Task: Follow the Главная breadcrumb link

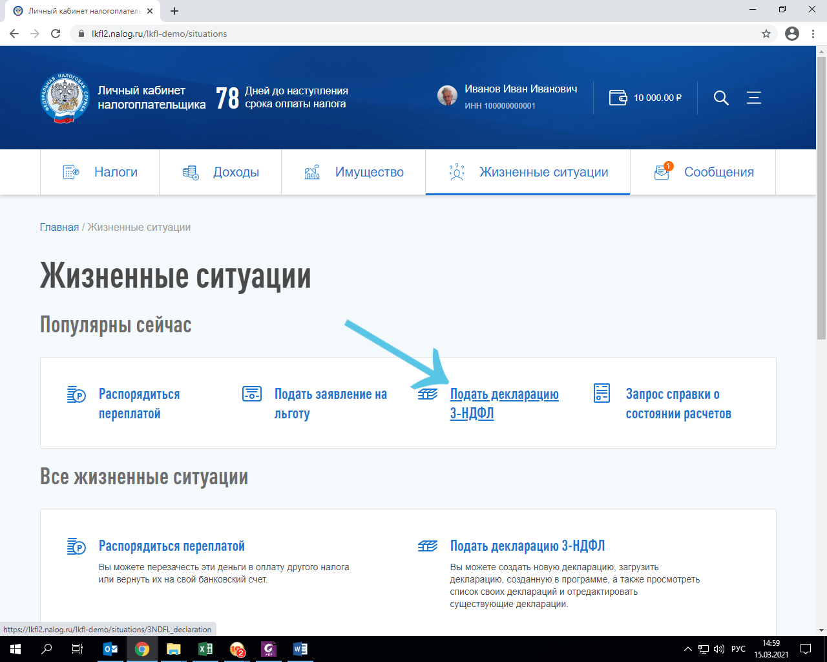Action: (x=59, y=227)
